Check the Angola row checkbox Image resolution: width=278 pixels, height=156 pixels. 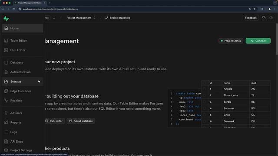pos(205,89)
